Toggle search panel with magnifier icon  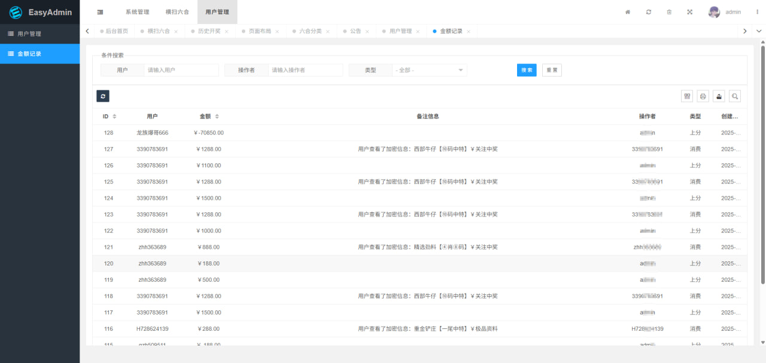tap(735, 96)
